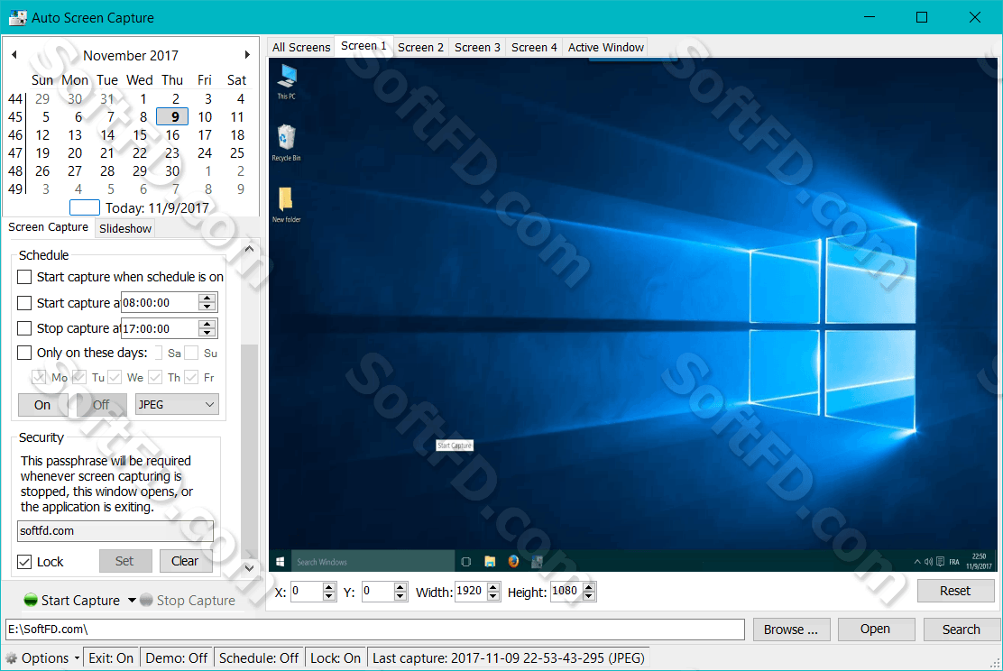
Task: Click the green Start Capture icon
Action: pos(31,600)
